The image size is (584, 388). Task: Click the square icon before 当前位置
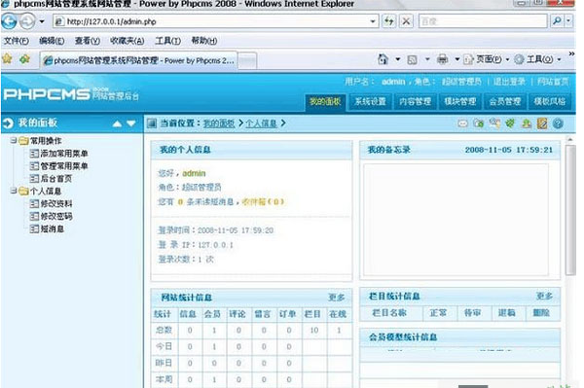(x=152, y=123)
